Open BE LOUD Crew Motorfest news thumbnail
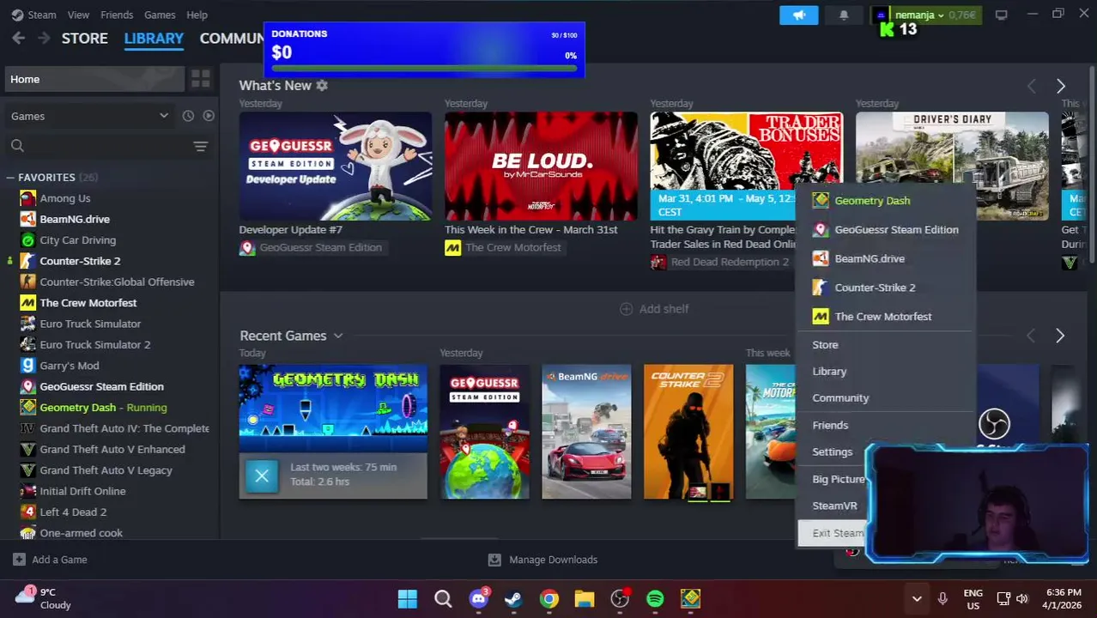Image resolution: width=1097 pixels, height=618 pixels. 541,166
